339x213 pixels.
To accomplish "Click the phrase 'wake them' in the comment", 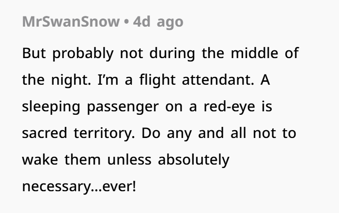I will [62, 160].
